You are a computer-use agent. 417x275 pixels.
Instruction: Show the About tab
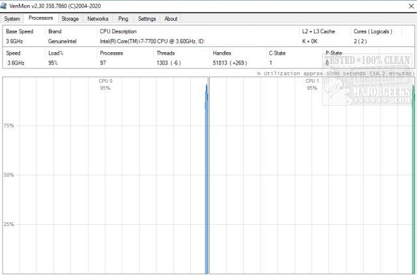(x=171, y=19)
